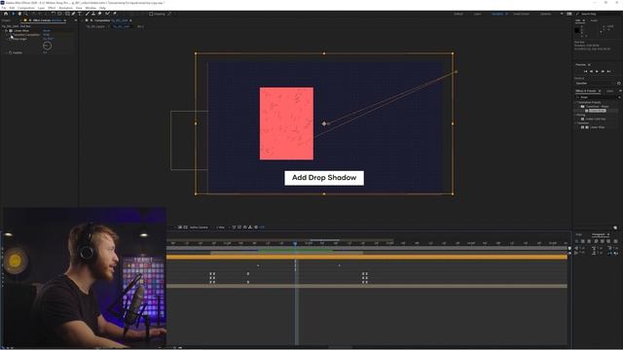The height and width of the screenshot is (350, 623).
Task: Open the Composition menu
Action: [x=26, y=8]
